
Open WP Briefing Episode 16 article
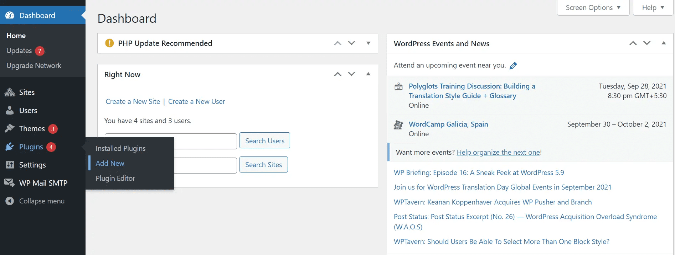[479, 172]
